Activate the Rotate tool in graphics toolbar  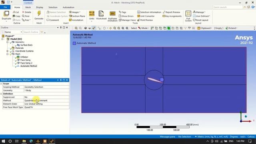(x=104, y=28)
